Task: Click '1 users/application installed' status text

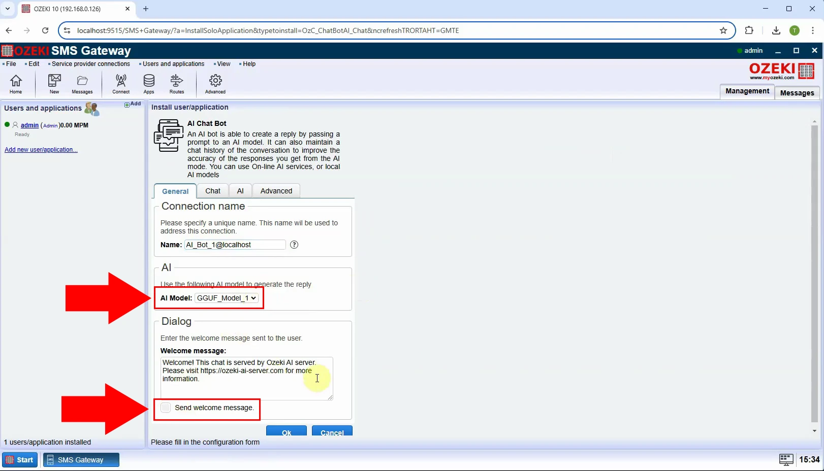Action: tap(47, 442)
